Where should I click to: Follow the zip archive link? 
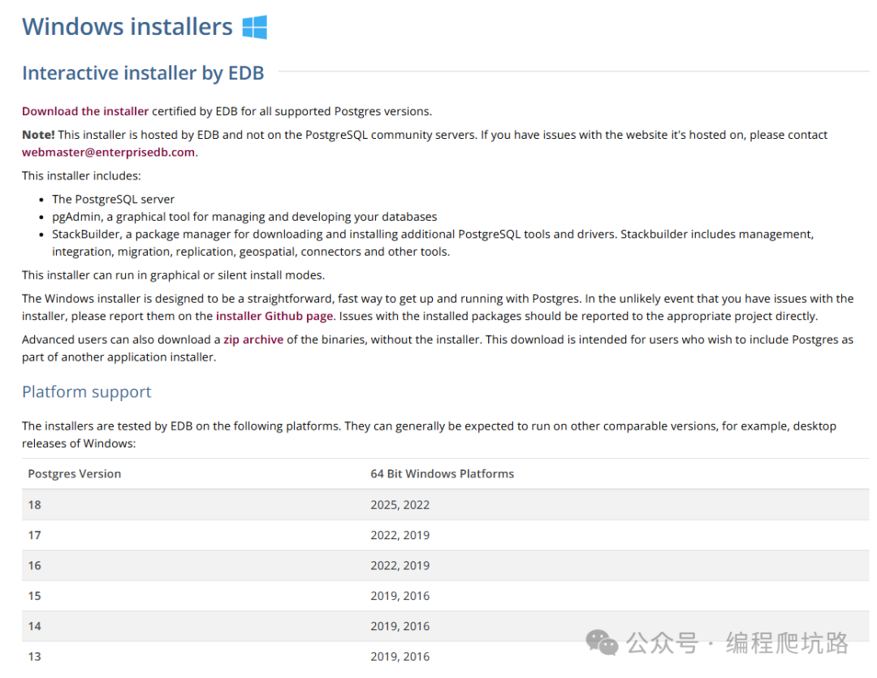pos(253,339)
